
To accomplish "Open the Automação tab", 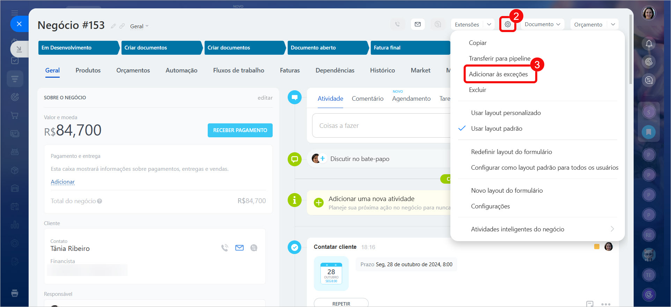I will coord(182,70).
